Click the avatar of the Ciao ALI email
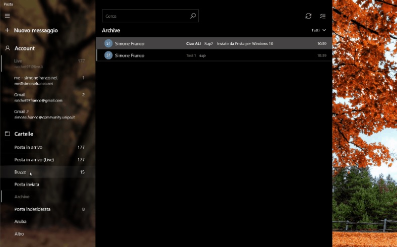This screenshot has width=397, height=247. 108,44
